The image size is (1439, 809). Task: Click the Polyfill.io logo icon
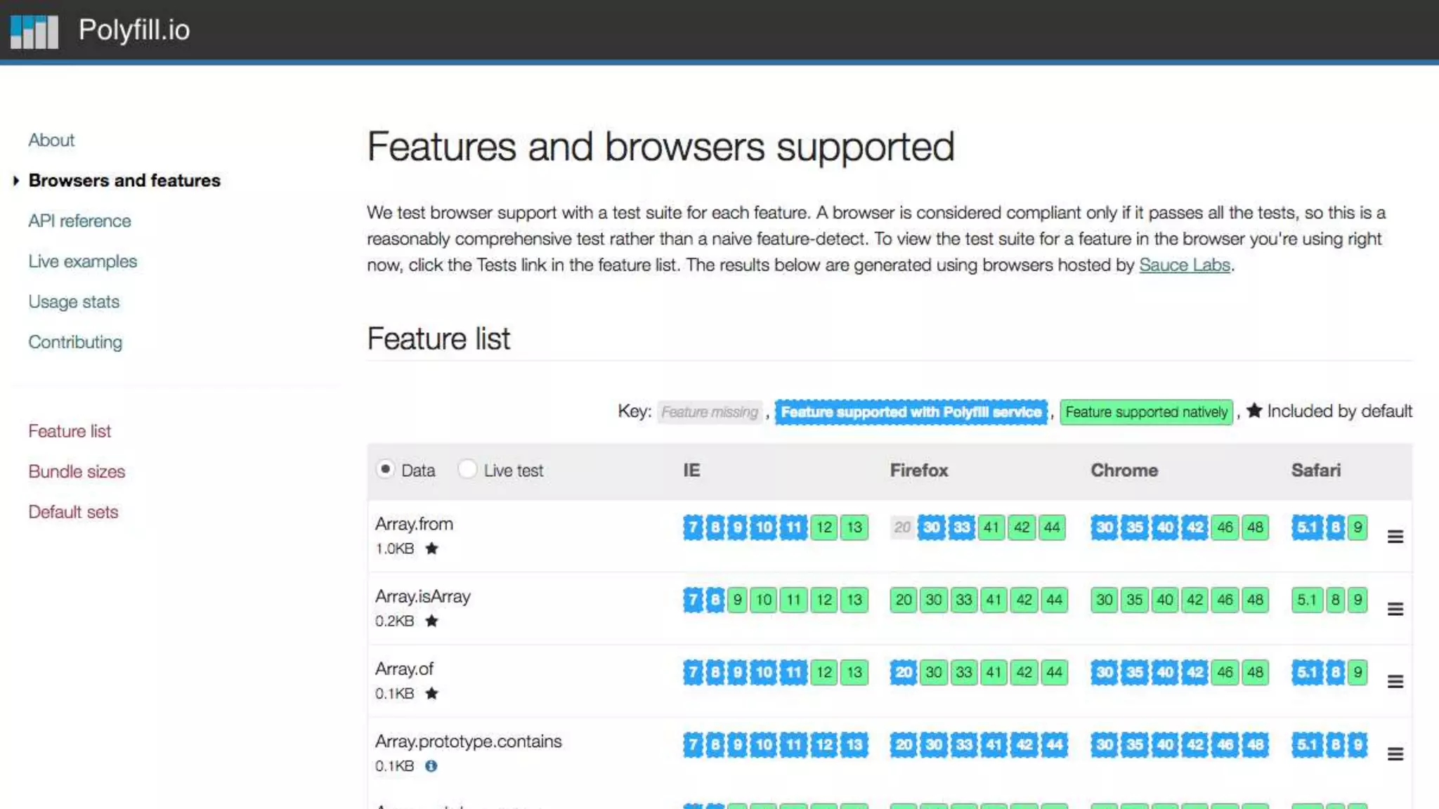pos(34,31)
